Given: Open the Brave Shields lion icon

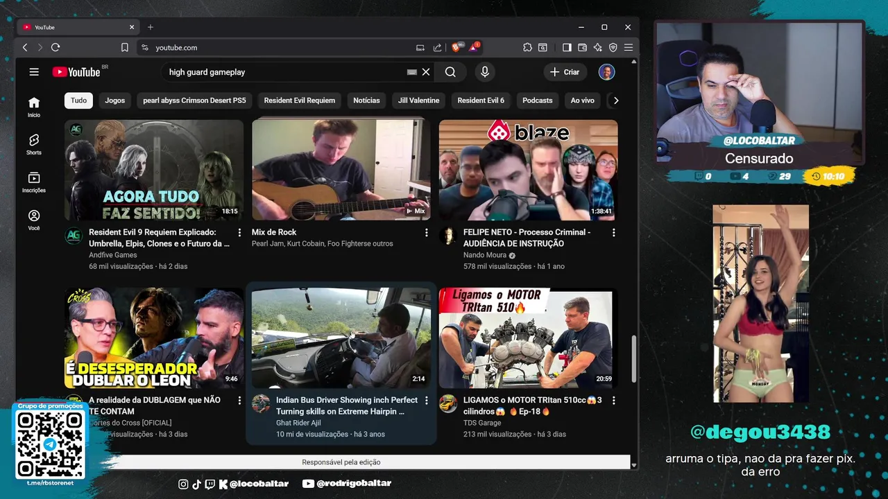Looking at the screenshot, I should click(x=456, y=47).
